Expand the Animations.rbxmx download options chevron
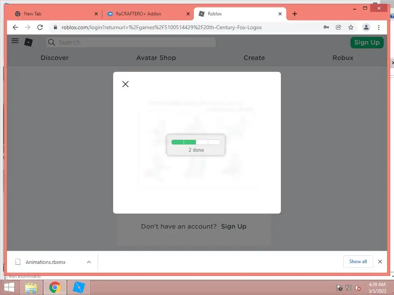The image size is (394, 295). click(x=89, y=262)
